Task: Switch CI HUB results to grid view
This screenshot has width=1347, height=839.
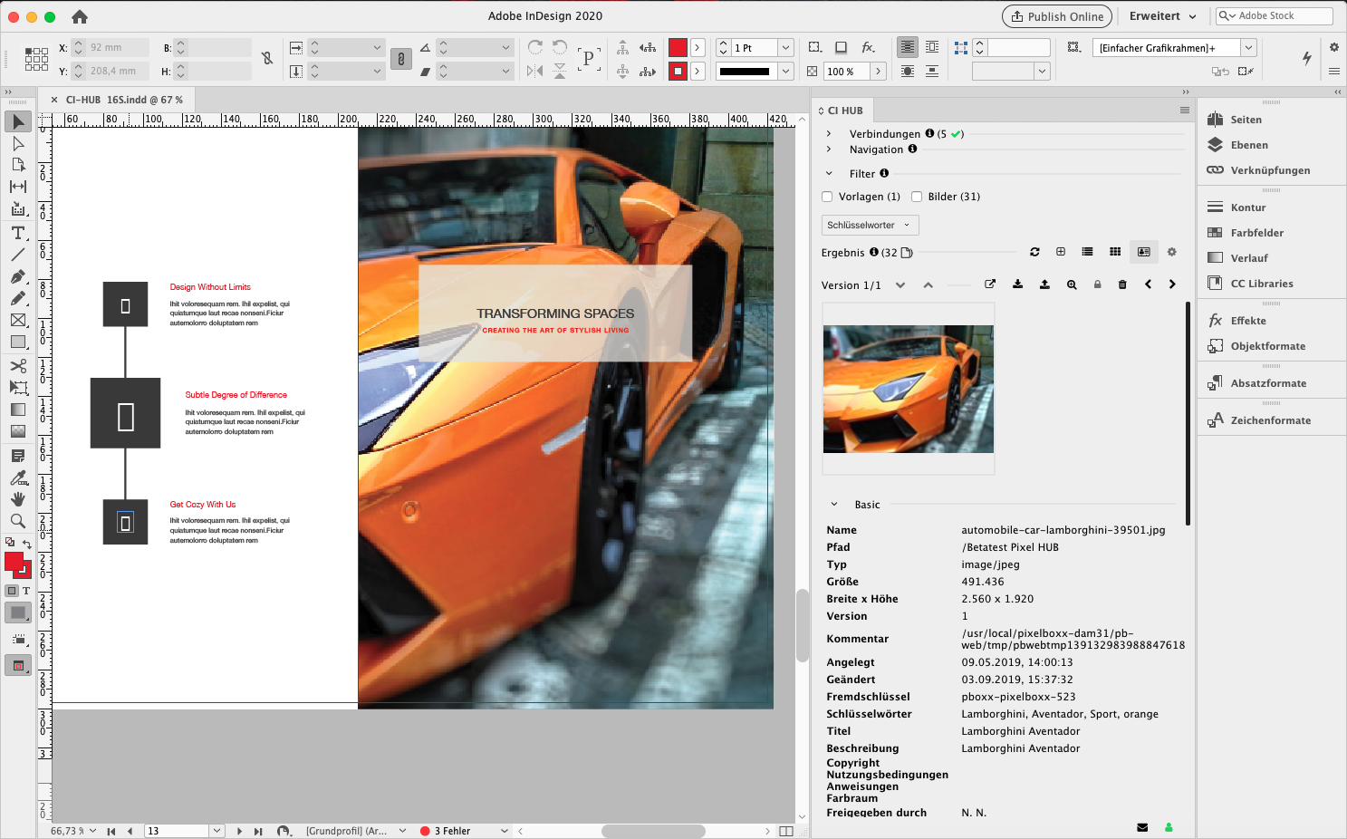Action: click(x=1115, y=252)
